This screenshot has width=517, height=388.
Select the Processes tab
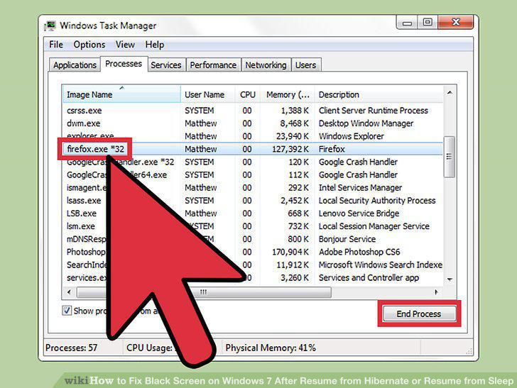pyautogui.click(x=124, y=64)
